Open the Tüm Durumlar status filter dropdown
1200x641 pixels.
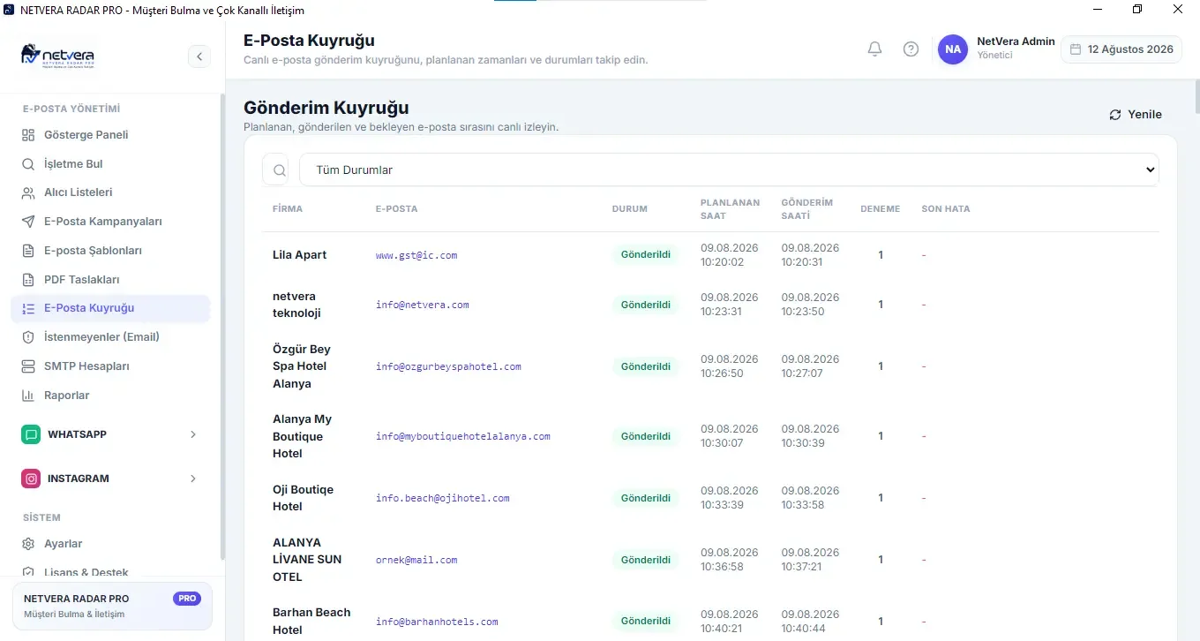click(729, 170)
